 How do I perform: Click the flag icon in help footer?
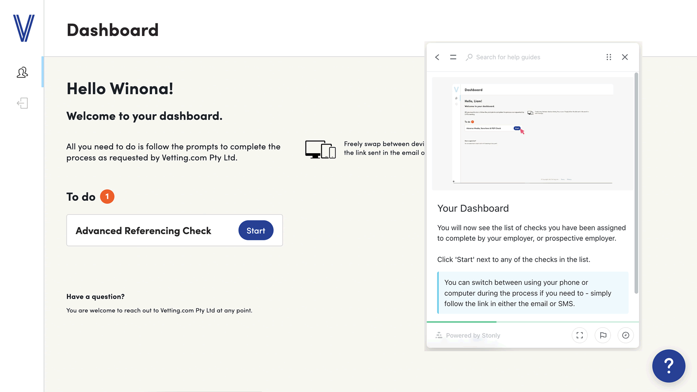point(603,335)
